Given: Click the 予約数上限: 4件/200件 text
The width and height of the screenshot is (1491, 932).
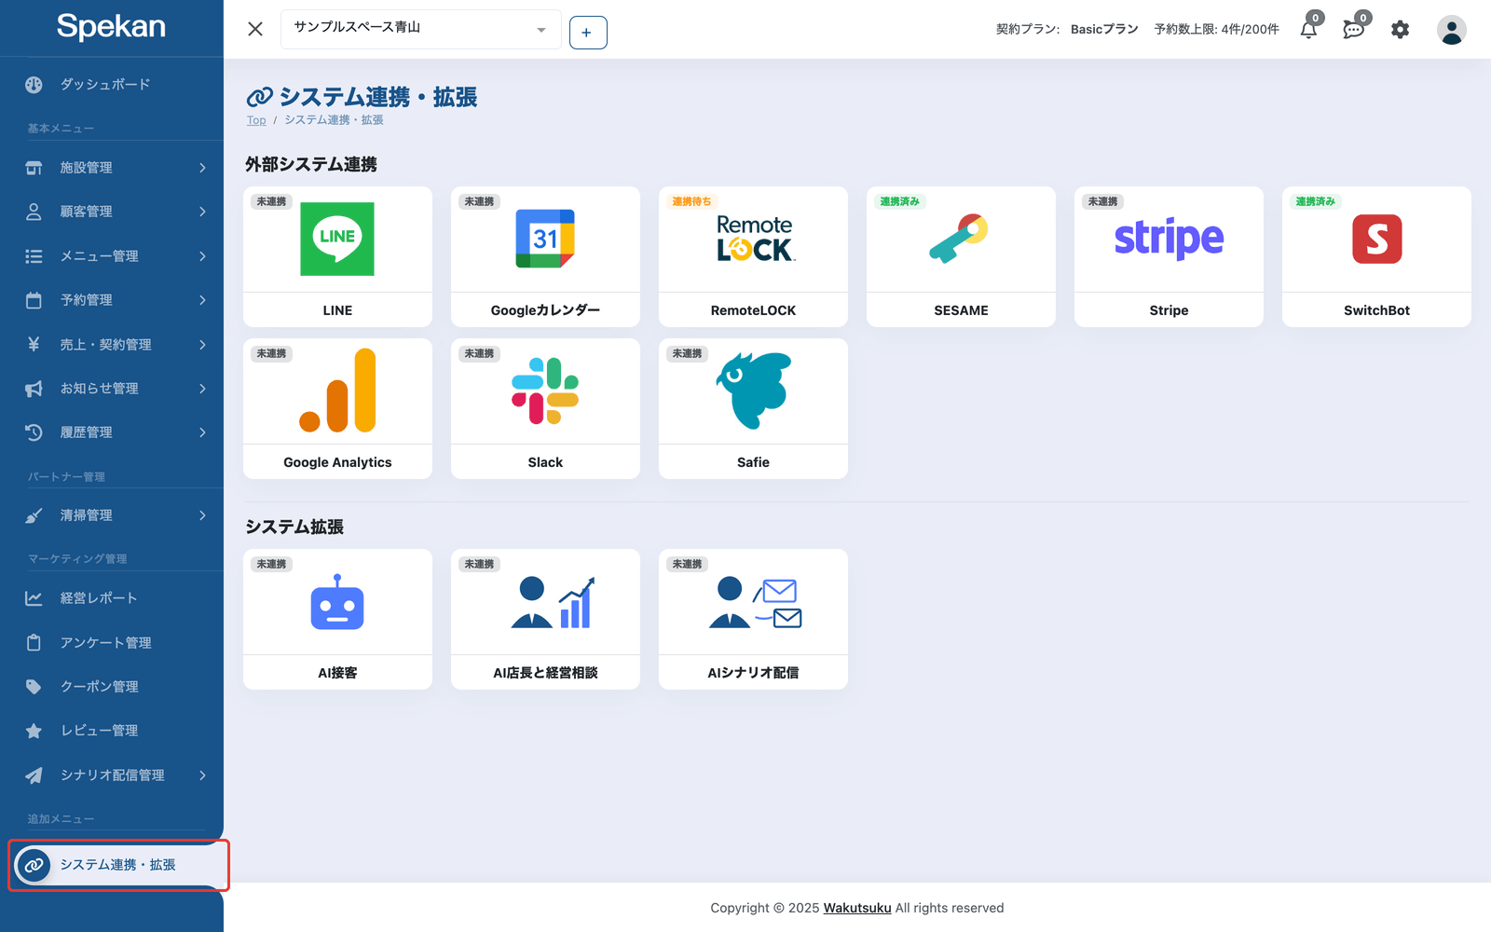Looking at the screenshot, I should click(1216, 30).
